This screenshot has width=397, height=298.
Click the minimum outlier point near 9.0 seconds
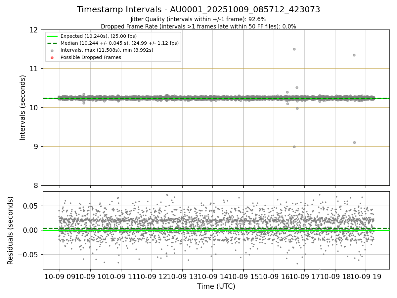[x=294, y=147]
